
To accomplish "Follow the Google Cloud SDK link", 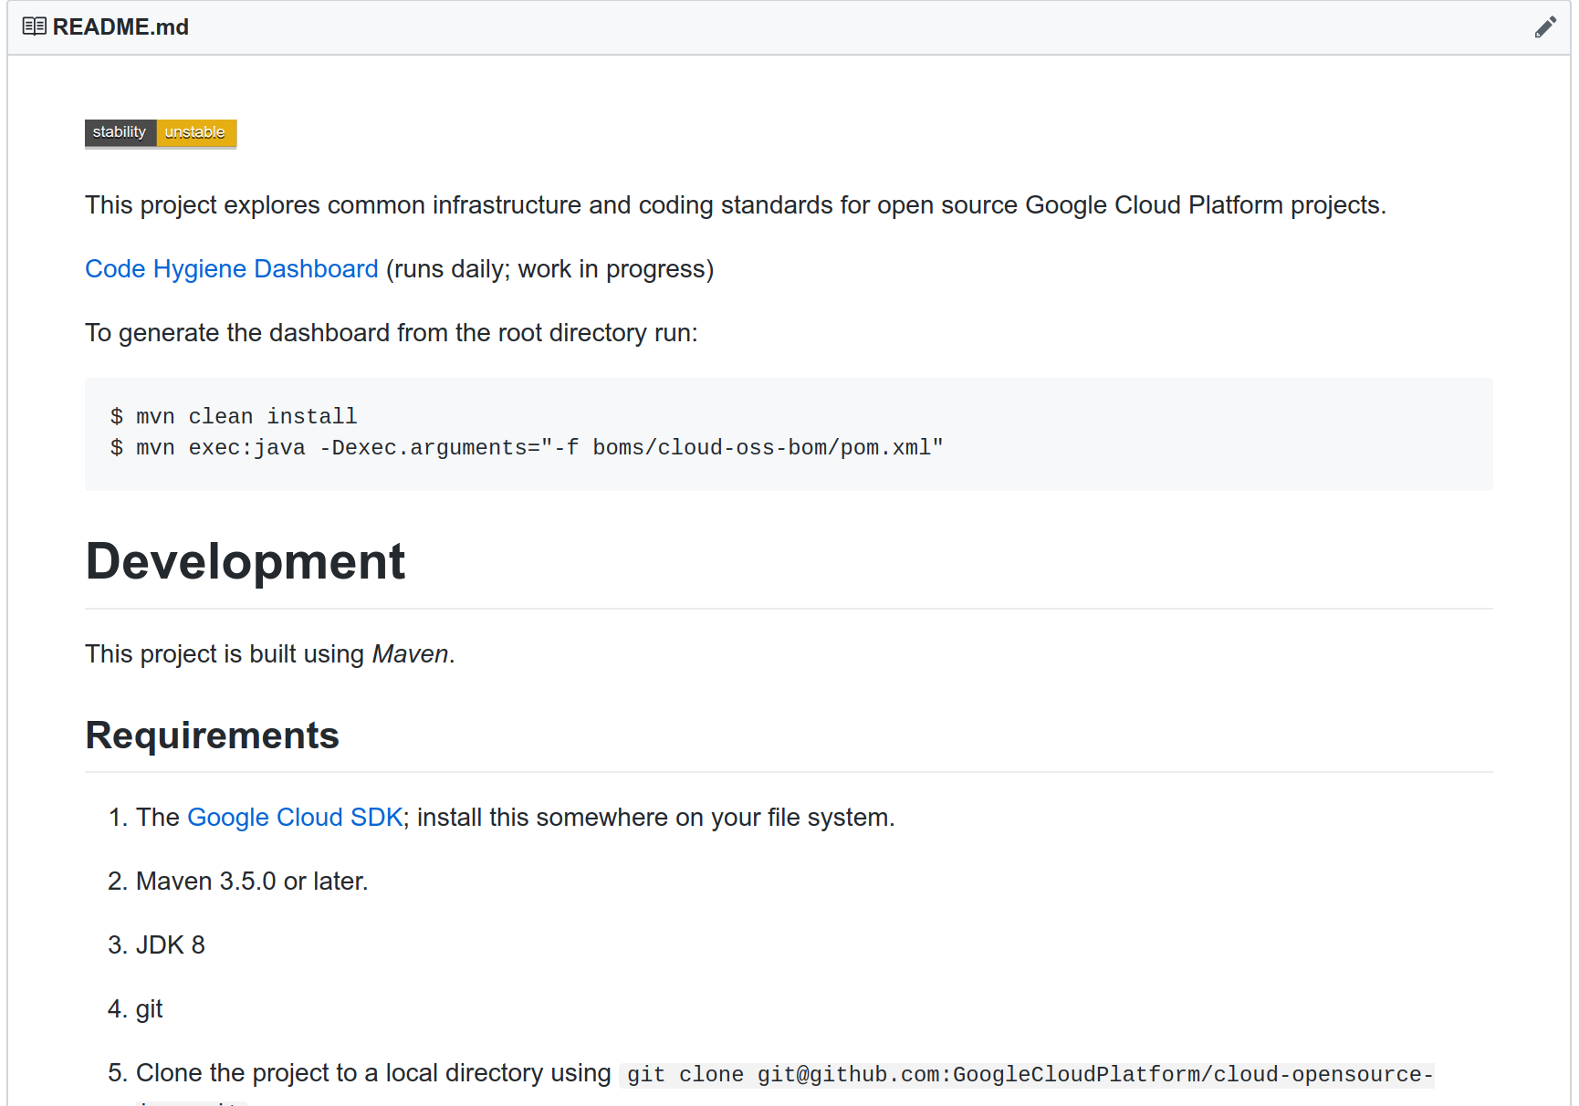I will (294, 817).
